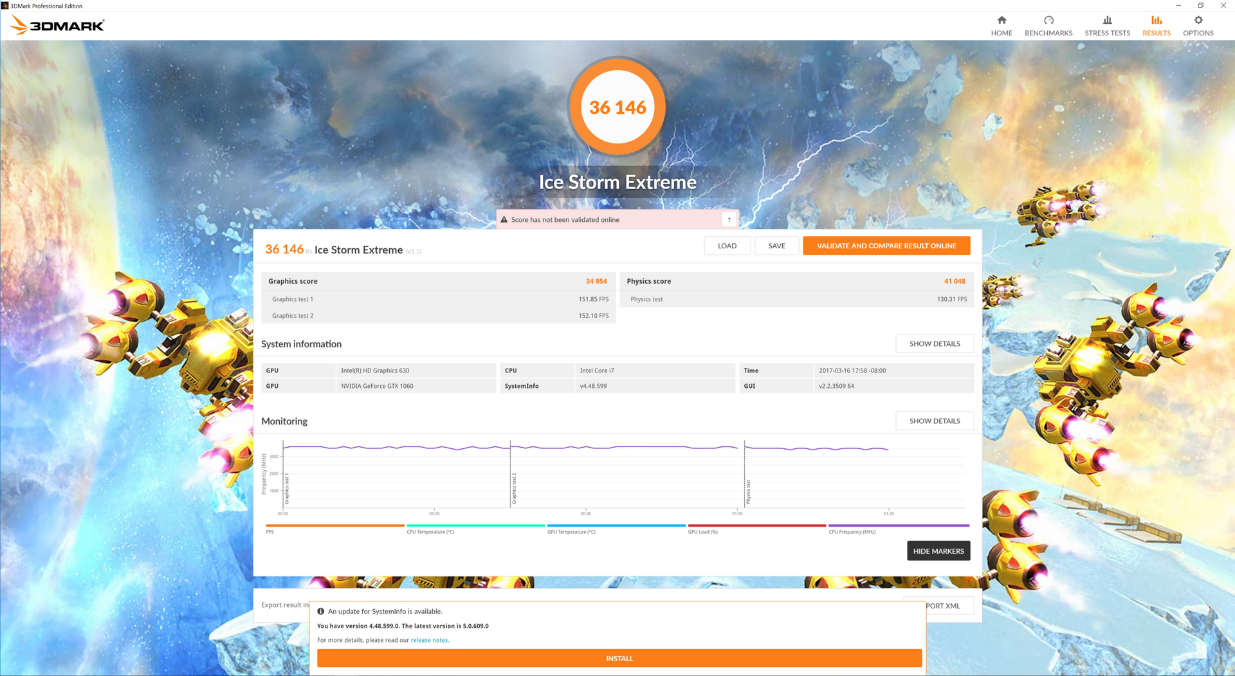This screenshot has width=1235, height=676.
Task: Switch to BENCHMARKS tab label
Action: coord(1048,33)
